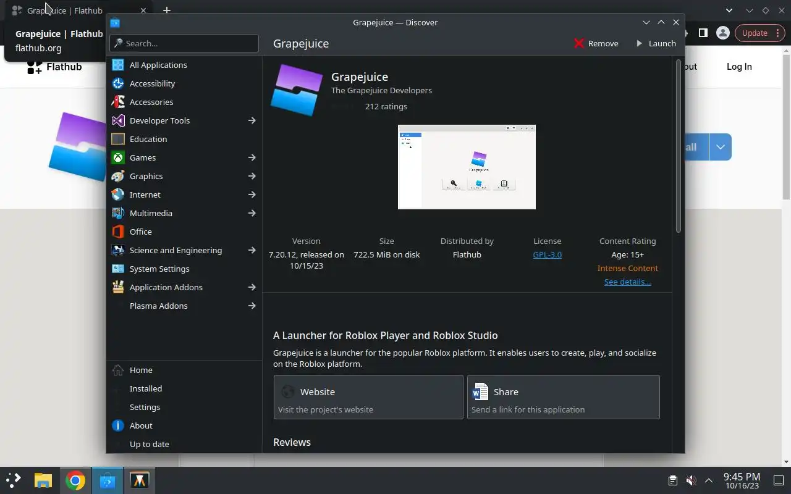
Task: Open the clipboard tray icon
Action: pos(673,480)
